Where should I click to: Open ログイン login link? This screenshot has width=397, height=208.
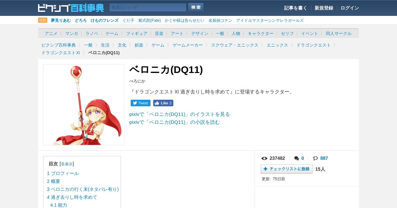(350, 8)
